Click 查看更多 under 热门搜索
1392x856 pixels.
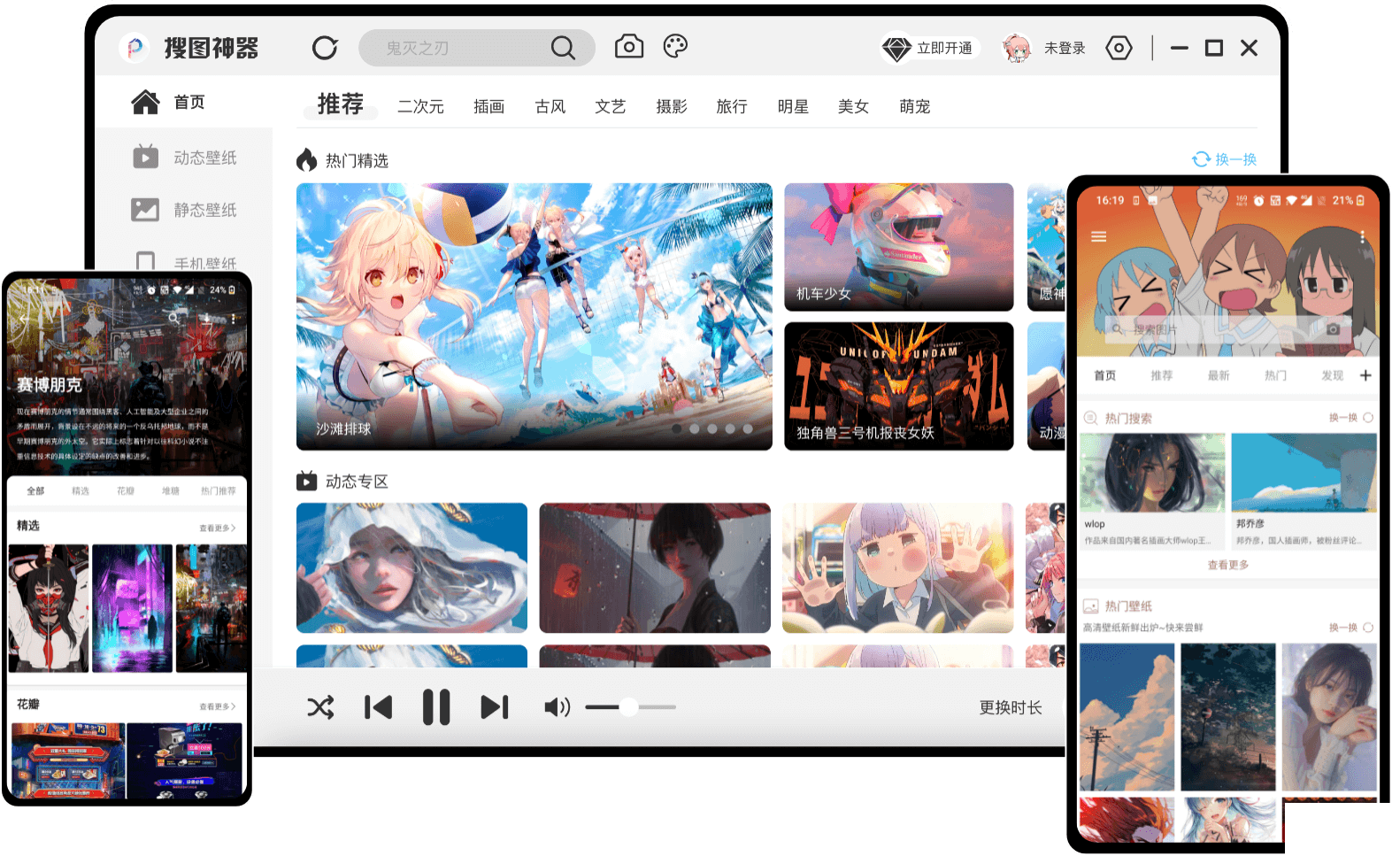(1227, 565)
